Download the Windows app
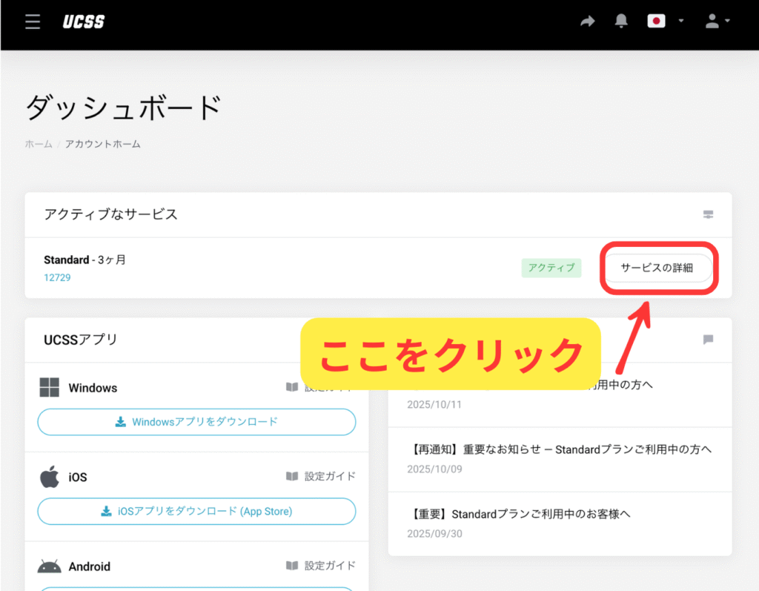 coord(196,422)
